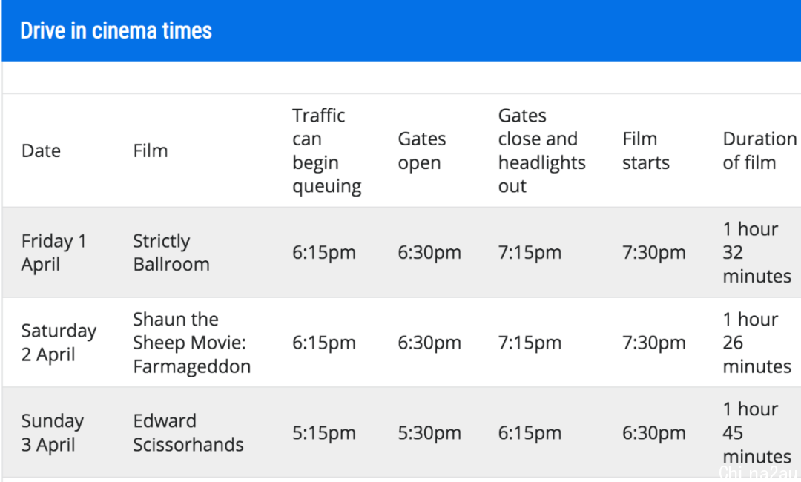Image resolution: width=801 pixels, height=482 pixels.
Task: Select the '1 hour 32 minutes' duration cell
Action: [757, 253]
